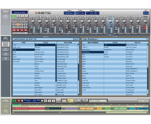Screen dimensions: 151x124
Task: Fast forward the song in Song Arranger
Action: pyautogui.click(x=54, y=101)
